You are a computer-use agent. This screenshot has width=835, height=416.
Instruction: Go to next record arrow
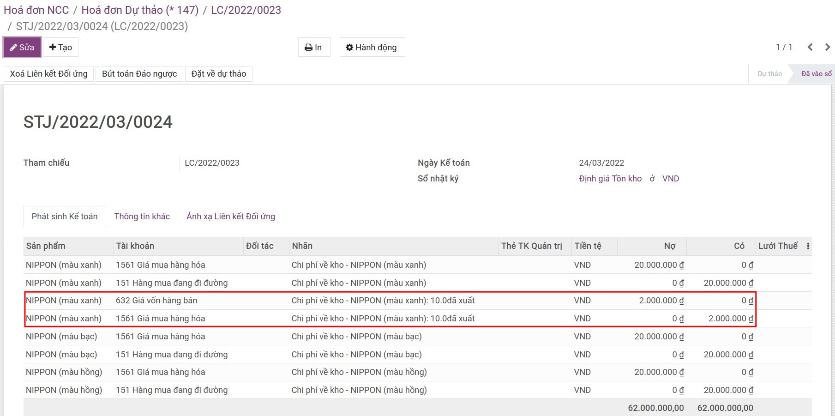(x=827, y=47)
